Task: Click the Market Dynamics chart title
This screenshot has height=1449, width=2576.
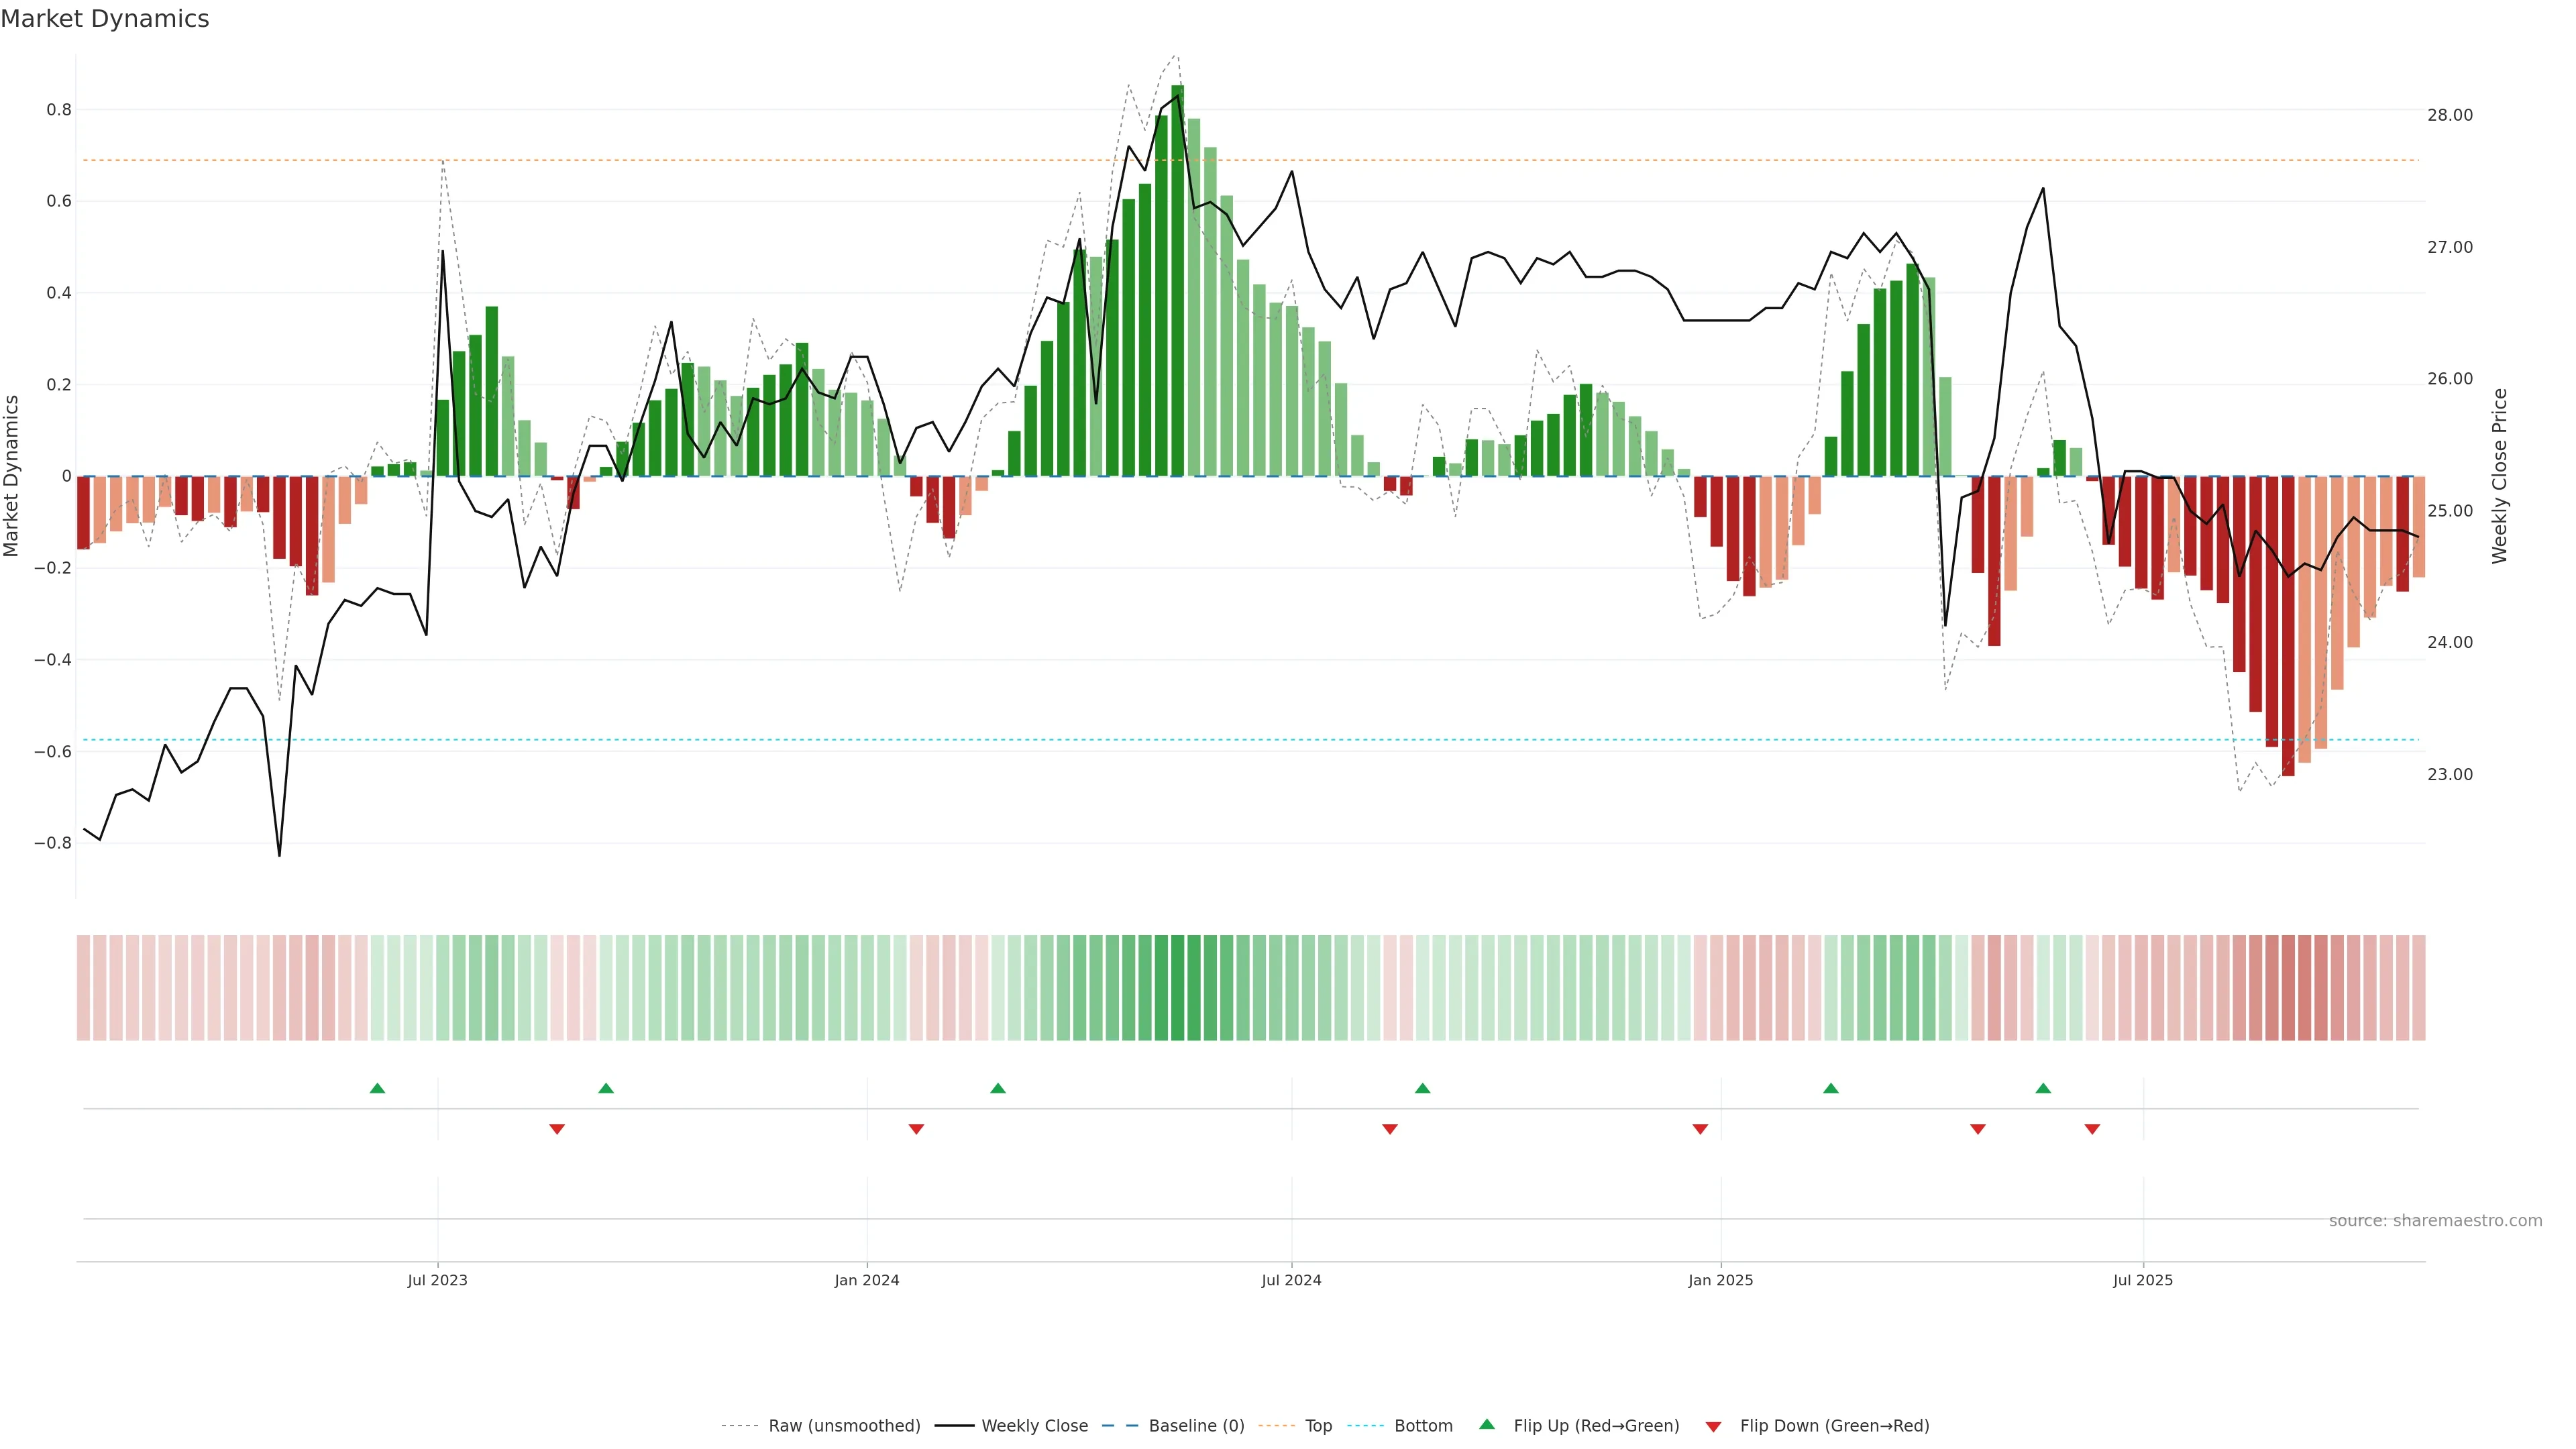Action: point(105,19)
